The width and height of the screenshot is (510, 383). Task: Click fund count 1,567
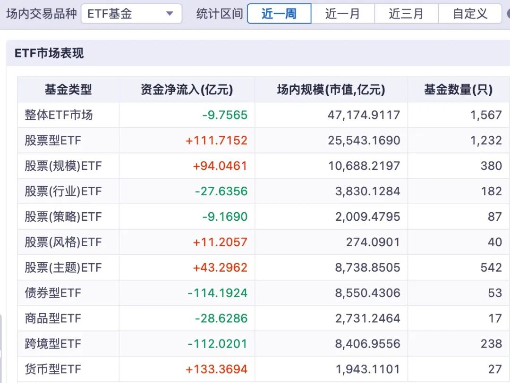pos(486,115)
